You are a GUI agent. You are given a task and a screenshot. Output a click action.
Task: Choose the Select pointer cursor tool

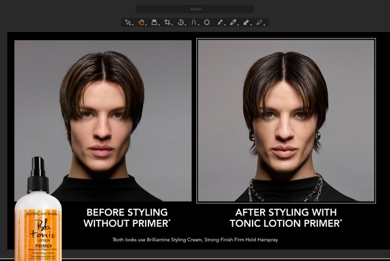point(127,23)
